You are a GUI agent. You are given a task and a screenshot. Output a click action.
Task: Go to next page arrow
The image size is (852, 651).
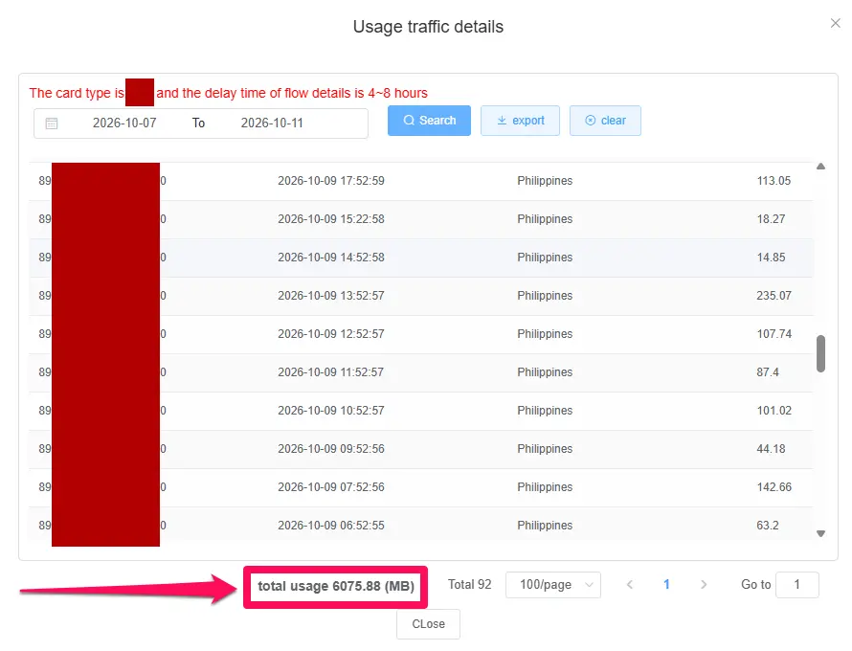point(704,585)
